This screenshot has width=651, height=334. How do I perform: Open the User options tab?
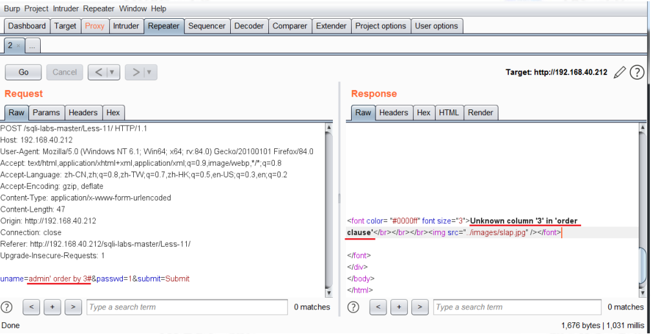point(437,26)
